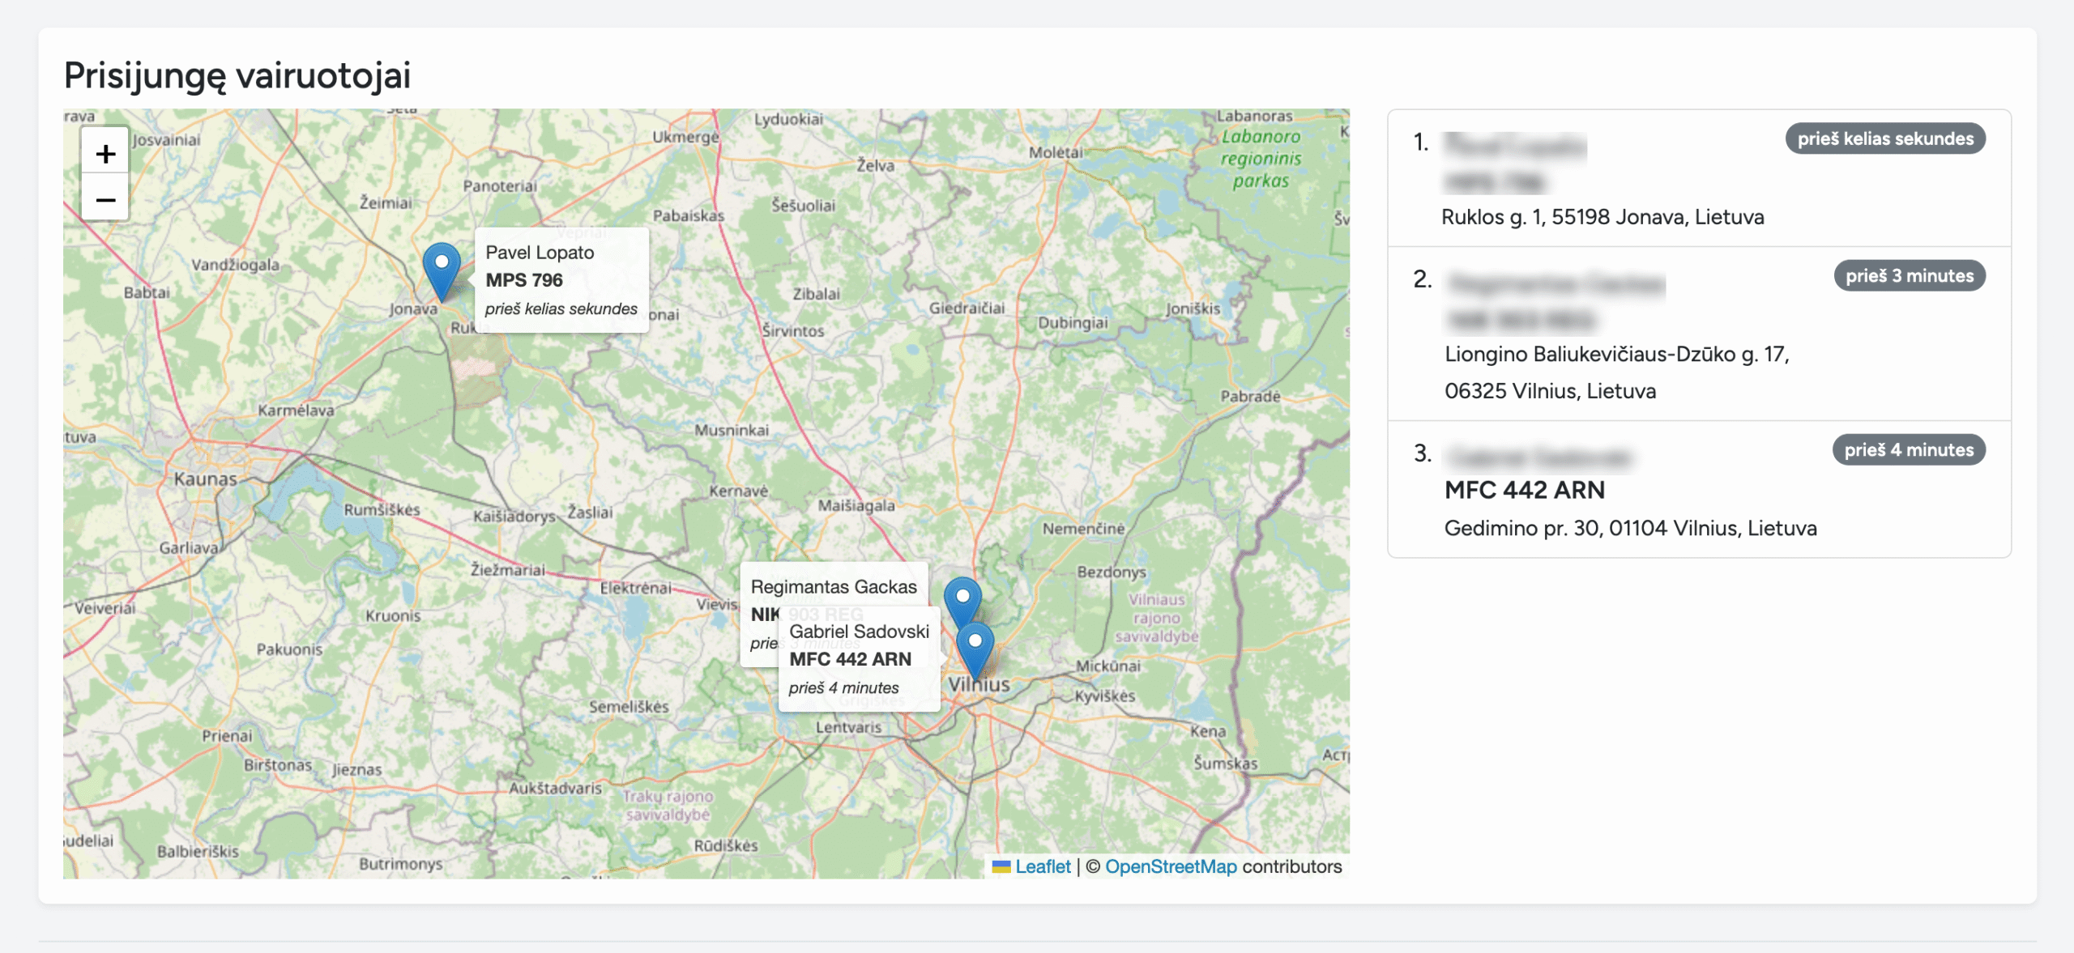Viewport: 2074px width, 953px height.
Task: Click the Pavel Lopato MPS 796 popup
Action: [561, 280]
